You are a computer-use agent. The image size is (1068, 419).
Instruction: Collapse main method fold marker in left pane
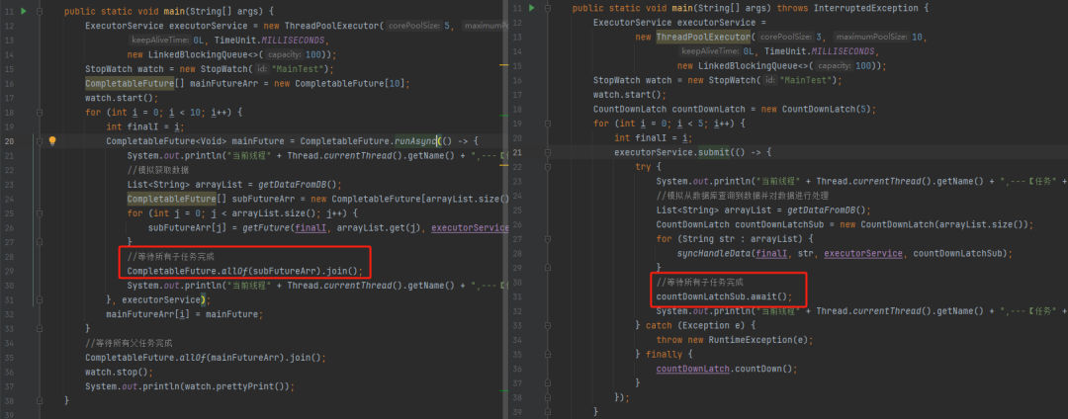[x=39, y=11]
